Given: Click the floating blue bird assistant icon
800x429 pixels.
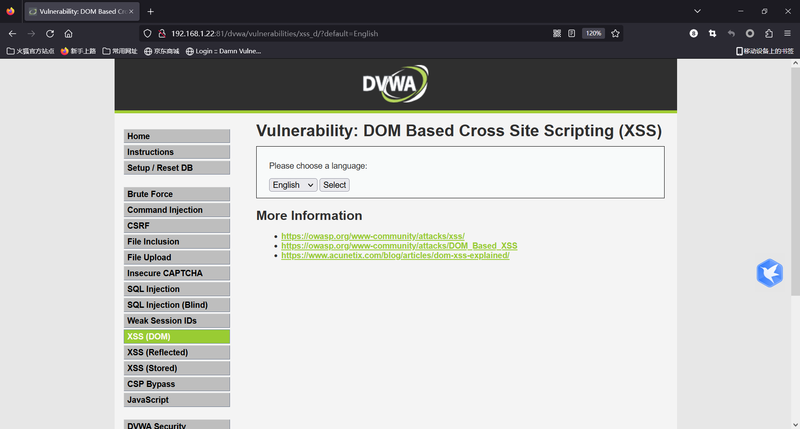Looking at the screenshot, I should (770, 273).
